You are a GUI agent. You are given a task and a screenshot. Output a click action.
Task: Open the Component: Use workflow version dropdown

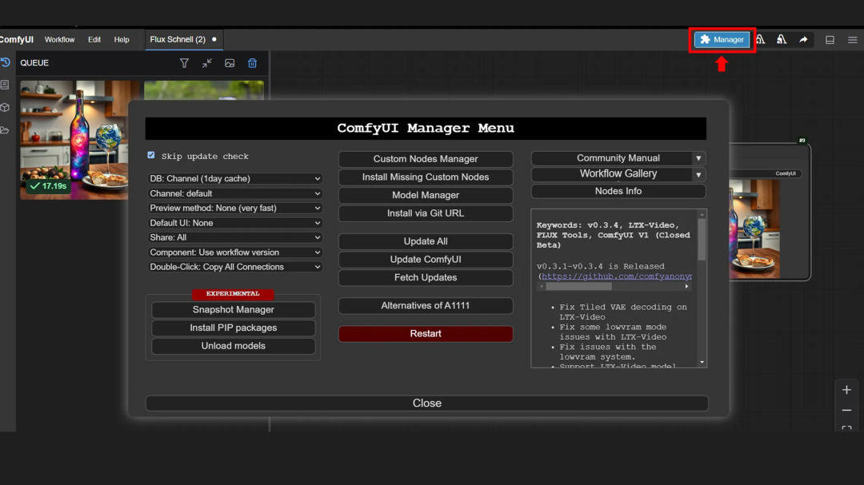pos(234,252)
